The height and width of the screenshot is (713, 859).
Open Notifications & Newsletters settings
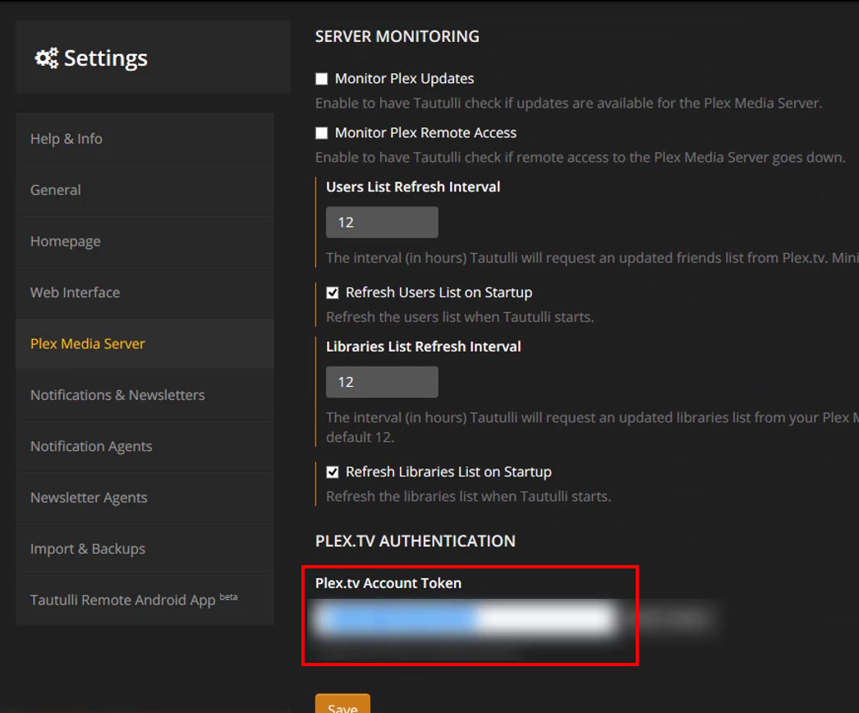pyautogui.click(x=117, y=395)
